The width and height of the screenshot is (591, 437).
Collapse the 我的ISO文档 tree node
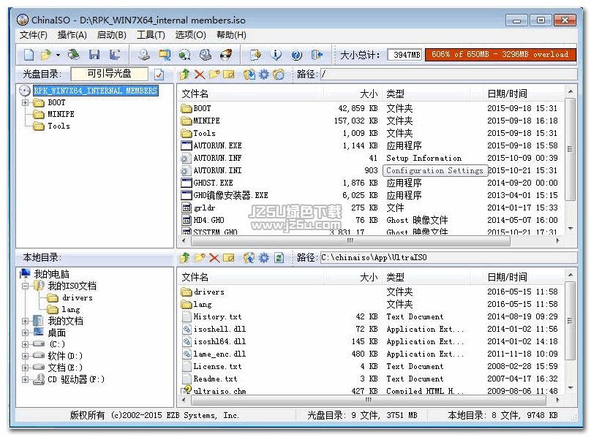(25, 286)
